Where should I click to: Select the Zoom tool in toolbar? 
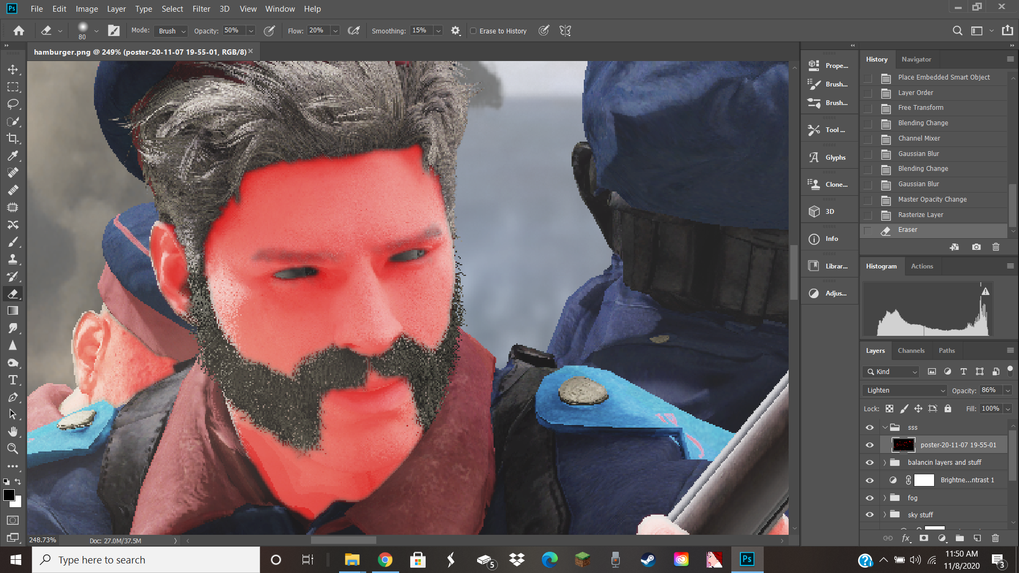(13, 449)
